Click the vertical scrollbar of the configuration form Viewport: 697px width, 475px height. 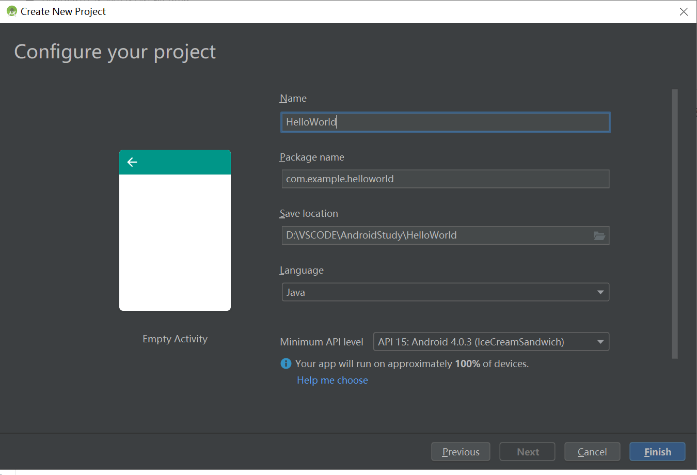tap(674, 224)
